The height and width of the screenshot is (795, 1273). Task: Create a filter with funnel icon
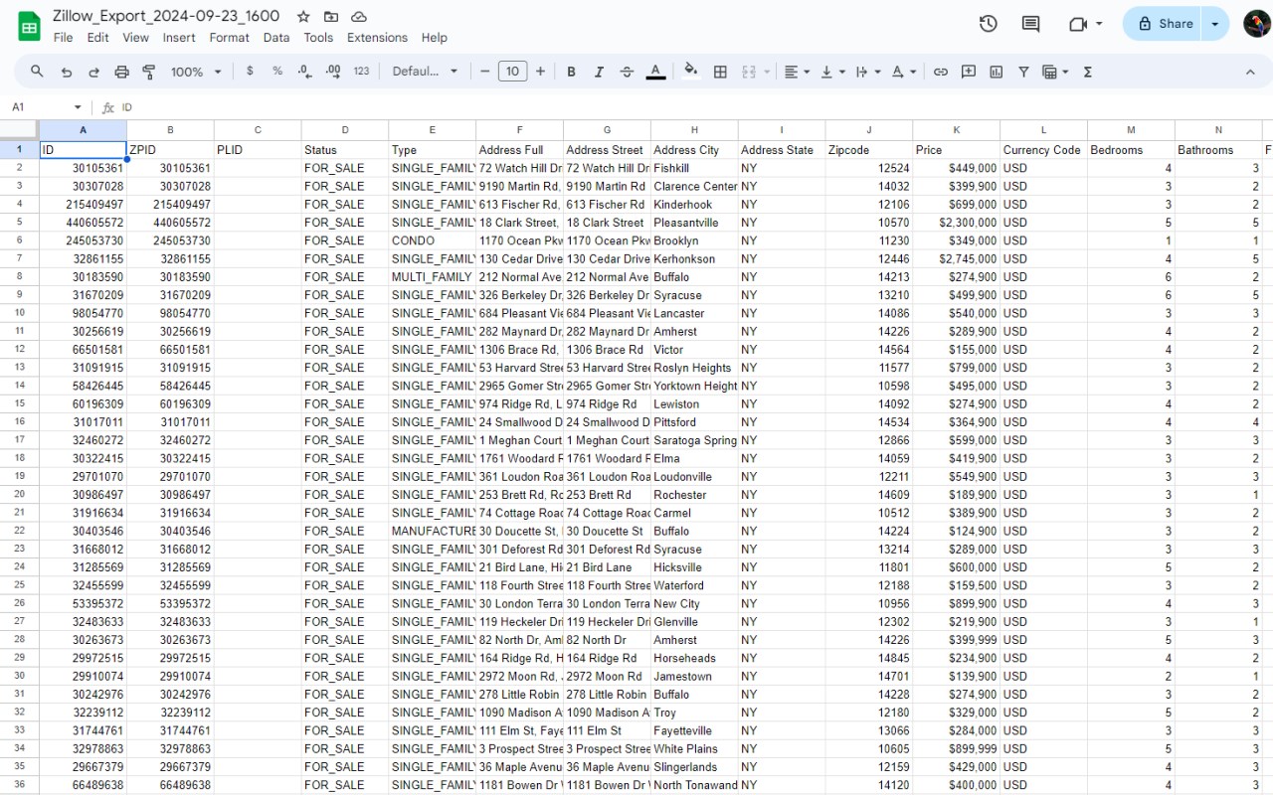click(1023, 72)
